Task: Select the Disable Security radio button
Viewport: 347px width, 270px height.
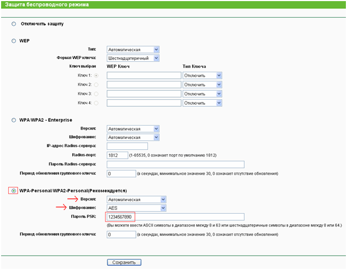Action: click(14, 24)
